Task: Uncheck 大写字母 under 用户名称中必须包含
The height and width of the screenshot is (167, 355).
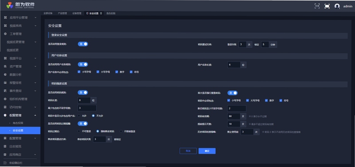Action: pyautogui.click(x=98, y=72)
